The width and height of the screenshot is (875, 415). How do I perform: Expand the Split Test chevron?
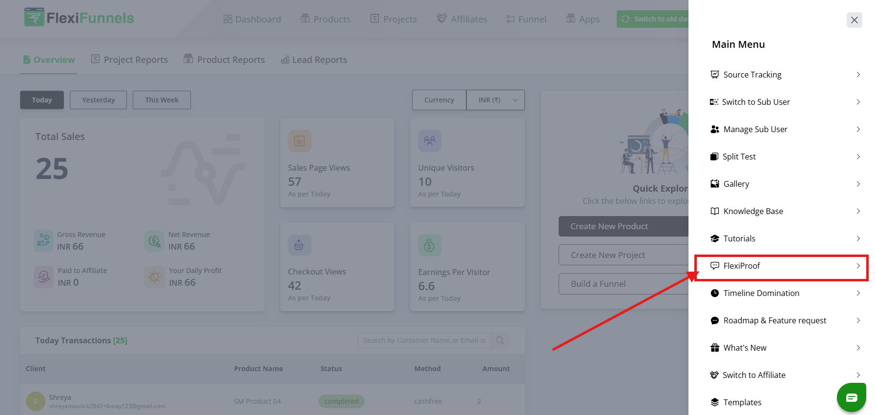pos(858,157)
